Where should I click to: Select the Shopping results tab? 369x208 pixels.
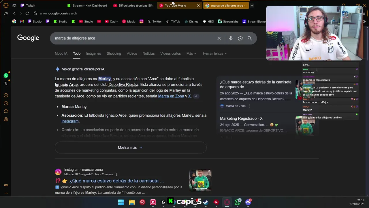pyautogui.click(x=114, y=53)
